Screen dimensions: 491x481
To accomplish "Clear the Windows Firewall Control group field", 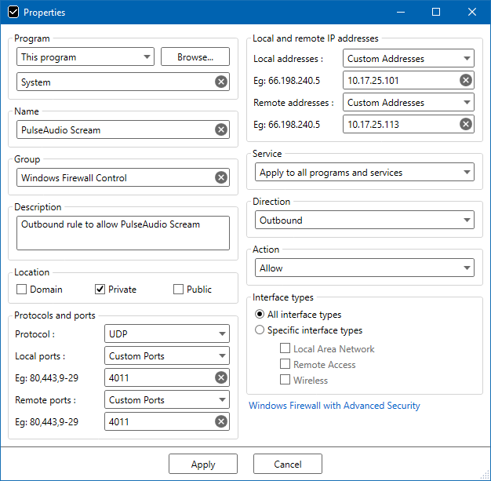I will [x=221, y=177].
